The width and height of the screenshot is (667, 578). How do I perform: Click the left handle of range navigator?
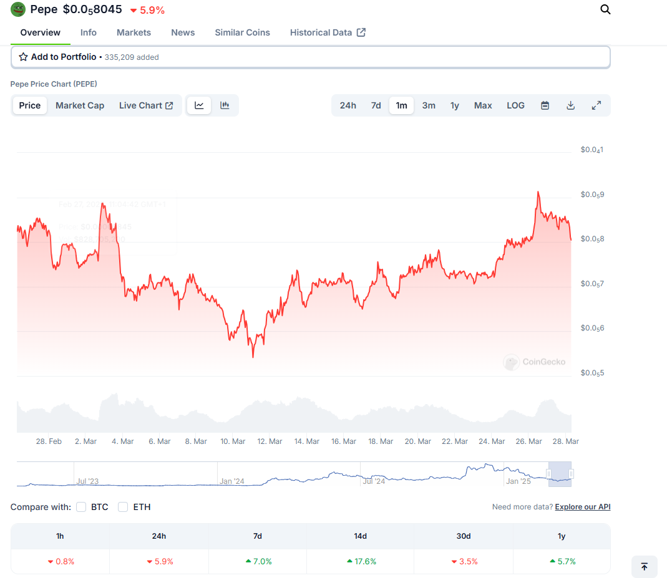548,474
